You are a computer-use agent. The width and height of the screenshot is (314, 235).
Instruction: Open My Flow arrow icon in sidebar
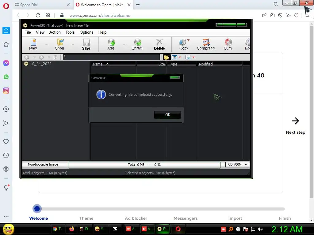click(x=6, y=123)
